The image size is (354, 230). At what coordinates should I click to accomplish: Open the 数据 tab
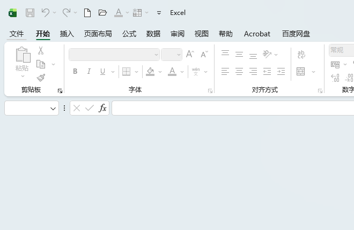(153, 34)
